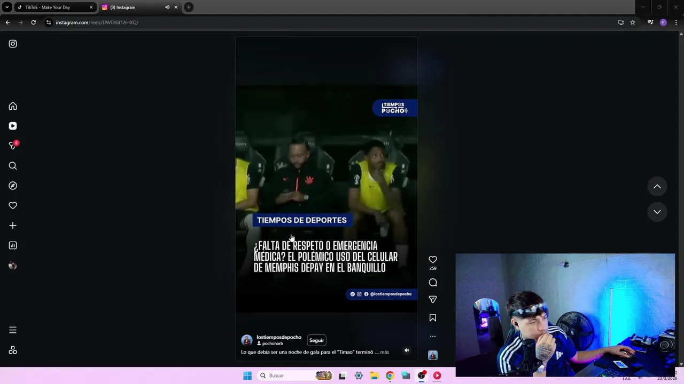Bookmark this page with the star icon
The width and height of the screenshot is (684, 384).
(x=633, y=22)
